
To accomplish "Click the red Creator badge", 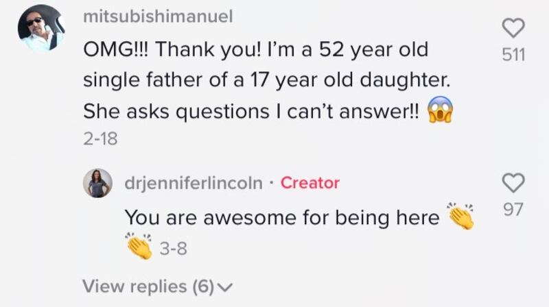I will tap(310, 183).
